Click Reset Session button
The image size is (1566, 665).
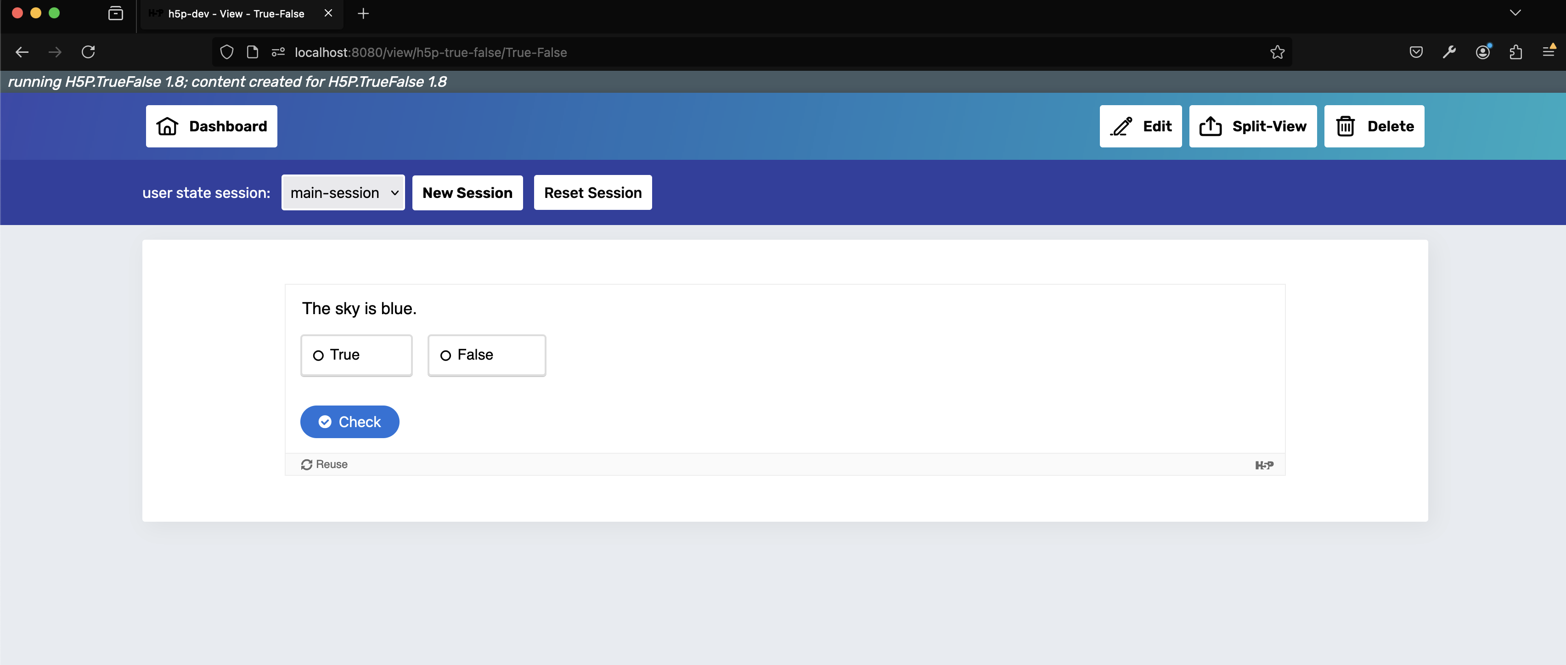click(592, 193)
